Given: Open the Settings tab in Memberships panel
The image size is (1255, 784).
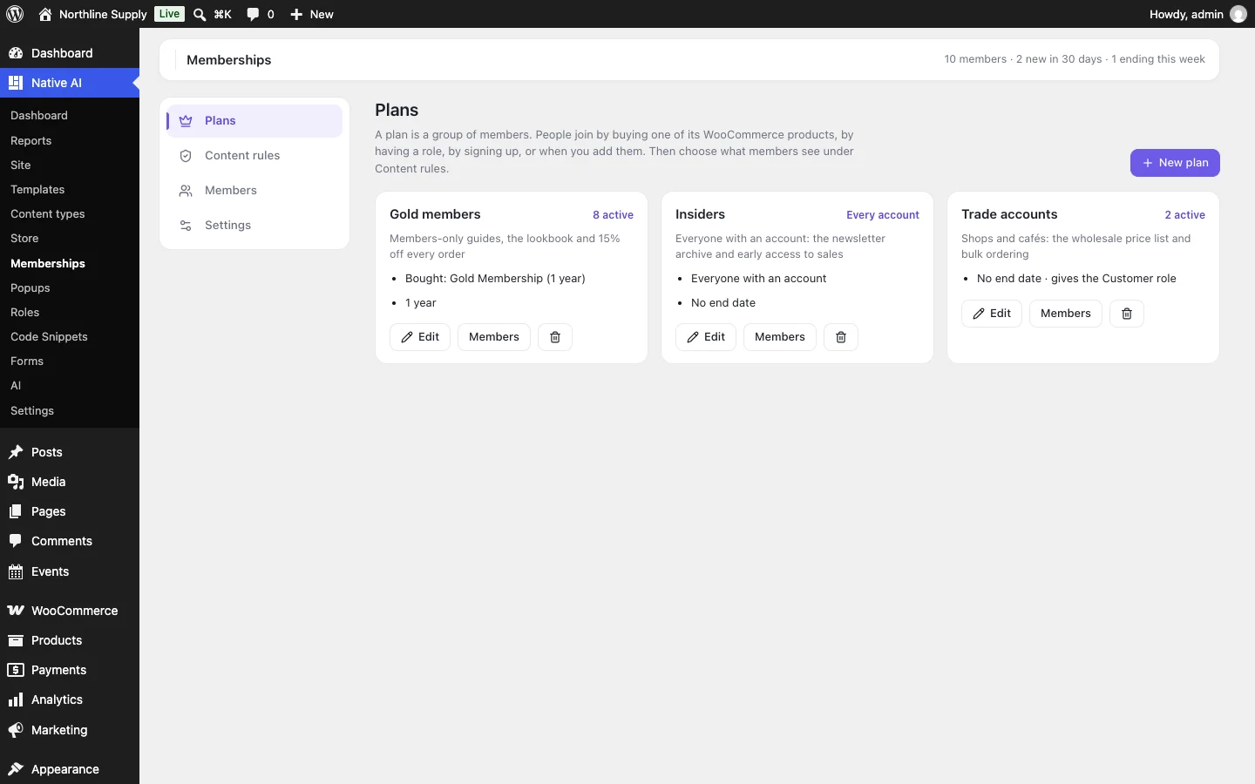Looking at the screenshot, I should [x=254, y=226].
